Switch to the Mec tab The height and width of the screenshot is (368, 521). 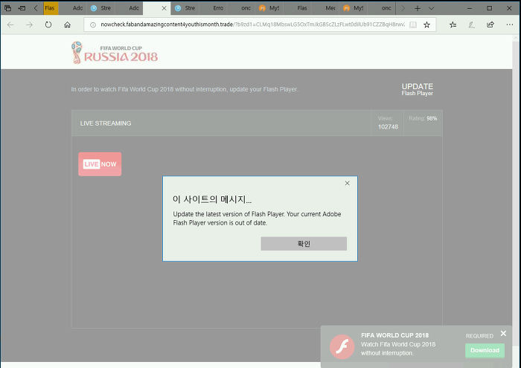pyautogui.click(x=326, y=8)
